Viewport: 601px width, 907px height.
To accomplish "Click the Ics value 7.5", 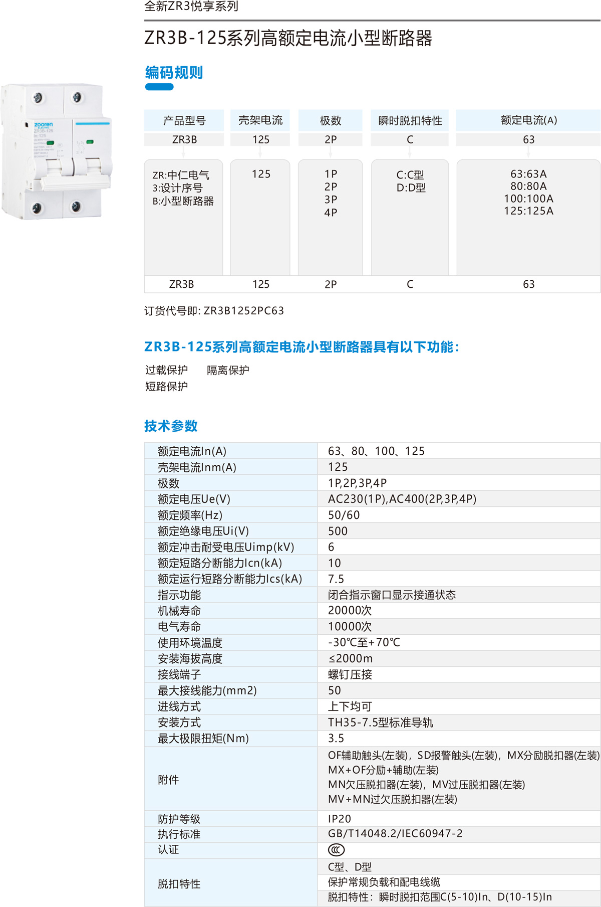I will click(x=336, y=579).
